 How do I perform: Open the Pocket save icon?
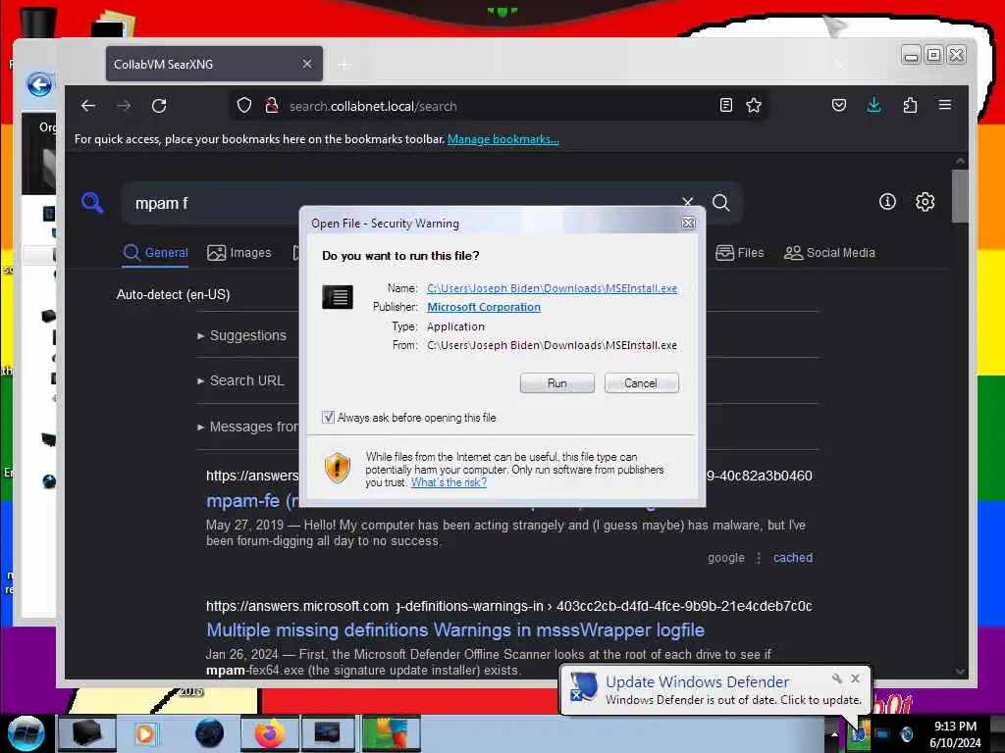(x=838, y=106)
